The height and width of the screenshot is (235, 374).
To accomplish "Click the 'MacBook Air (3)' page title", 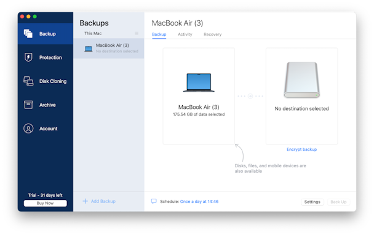I will pyautogui.click(x=177, y=23).
